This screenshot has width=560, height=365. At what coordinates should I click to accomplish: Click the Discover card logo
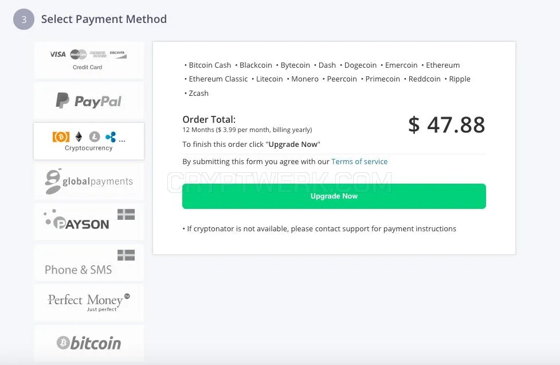click(x=118, y=55)
